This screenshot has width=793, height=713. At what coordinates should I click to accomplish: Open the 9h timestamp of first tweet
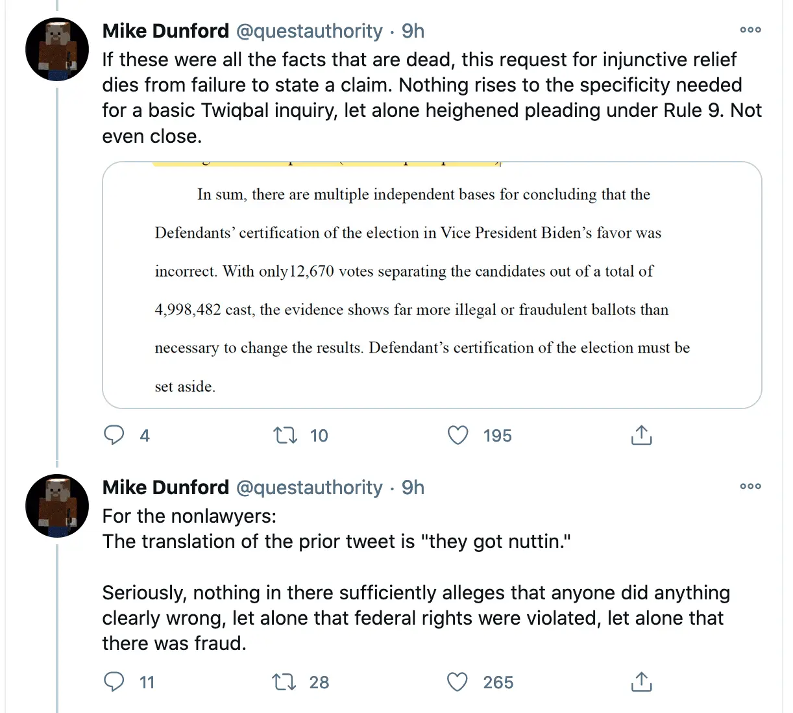tap(413, 31)
